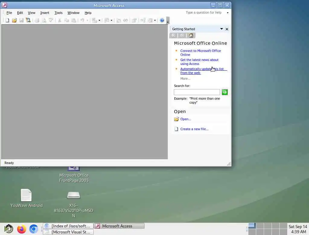The image size is (309, 235).
Task: Click the Save disk toolbar icon
Action: [x=21, y=20]
